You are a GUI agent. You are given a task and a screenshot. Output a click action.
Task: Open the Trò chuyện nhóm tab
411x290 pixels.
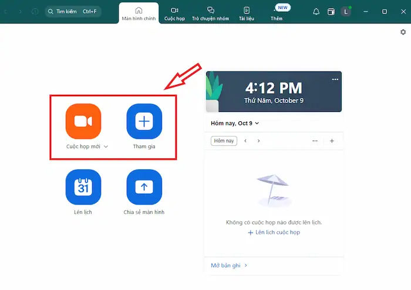click(x=211, y=13)
